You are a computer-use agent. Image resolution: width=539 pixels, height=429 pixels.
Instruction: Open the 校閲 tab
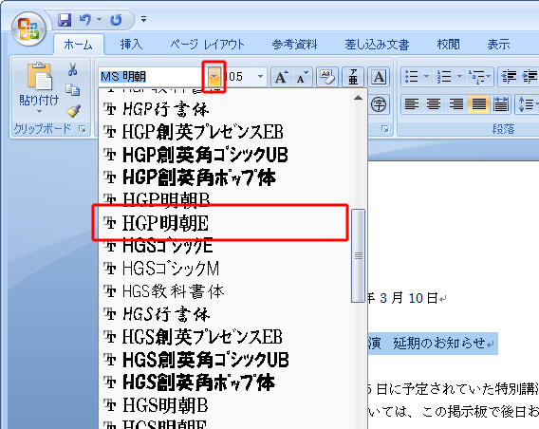coord(448,45)
